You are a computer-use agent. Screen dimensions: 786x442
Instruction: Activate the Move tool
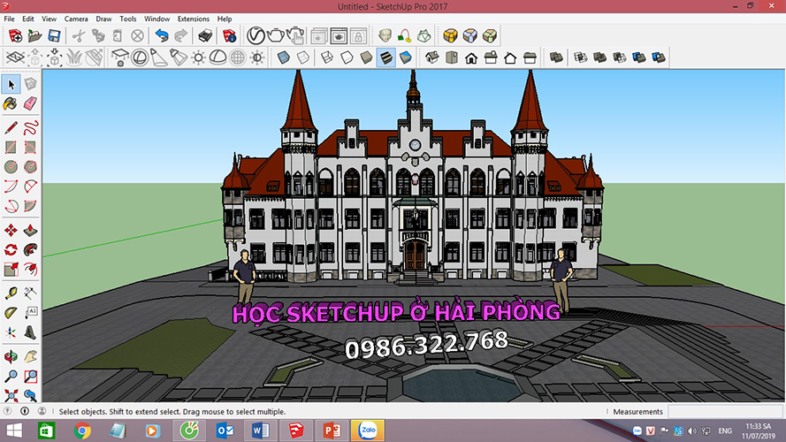point(11,230)
